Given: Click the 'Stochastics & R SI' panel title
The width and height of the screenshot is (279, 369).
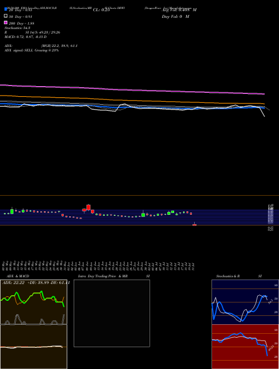Looking at the screenshot, I should pos(239,276).
